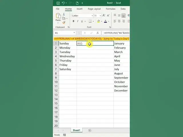Screen dimensions: 183x137
Task: Toggle Italic formatting
Action: click(77, 21)
